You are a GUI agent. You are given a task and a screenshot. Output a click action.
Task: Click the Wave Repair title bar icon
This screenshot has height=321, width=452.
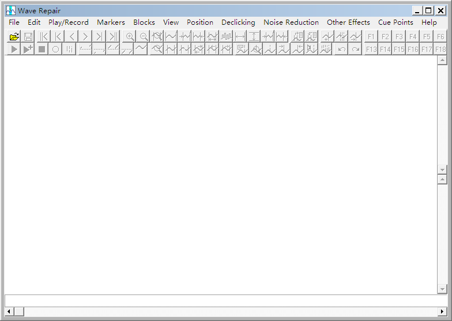[x=11, y=10]
